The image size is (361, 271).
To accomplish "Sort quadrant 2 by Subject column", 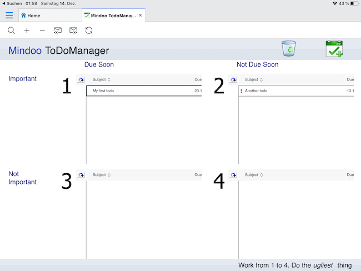I will tap(254, 80).
